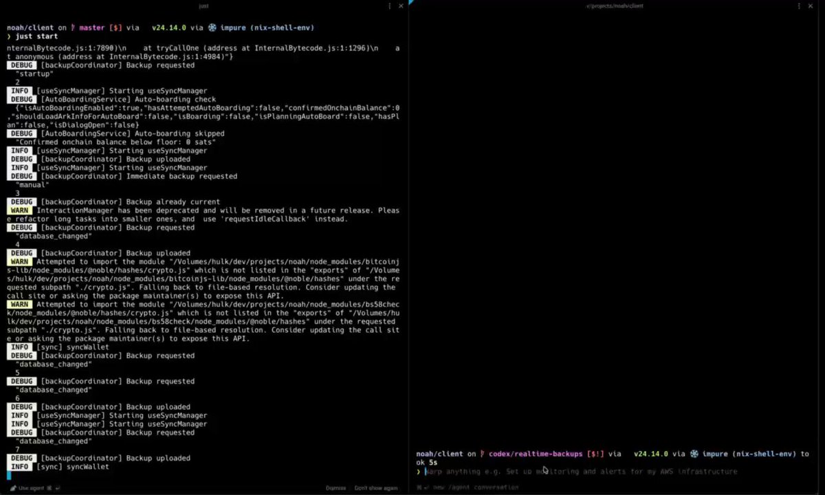Click the 'codex/realtime-backups' branch name
This screenshot has width=825, height=495.
(x=535, y=454)
